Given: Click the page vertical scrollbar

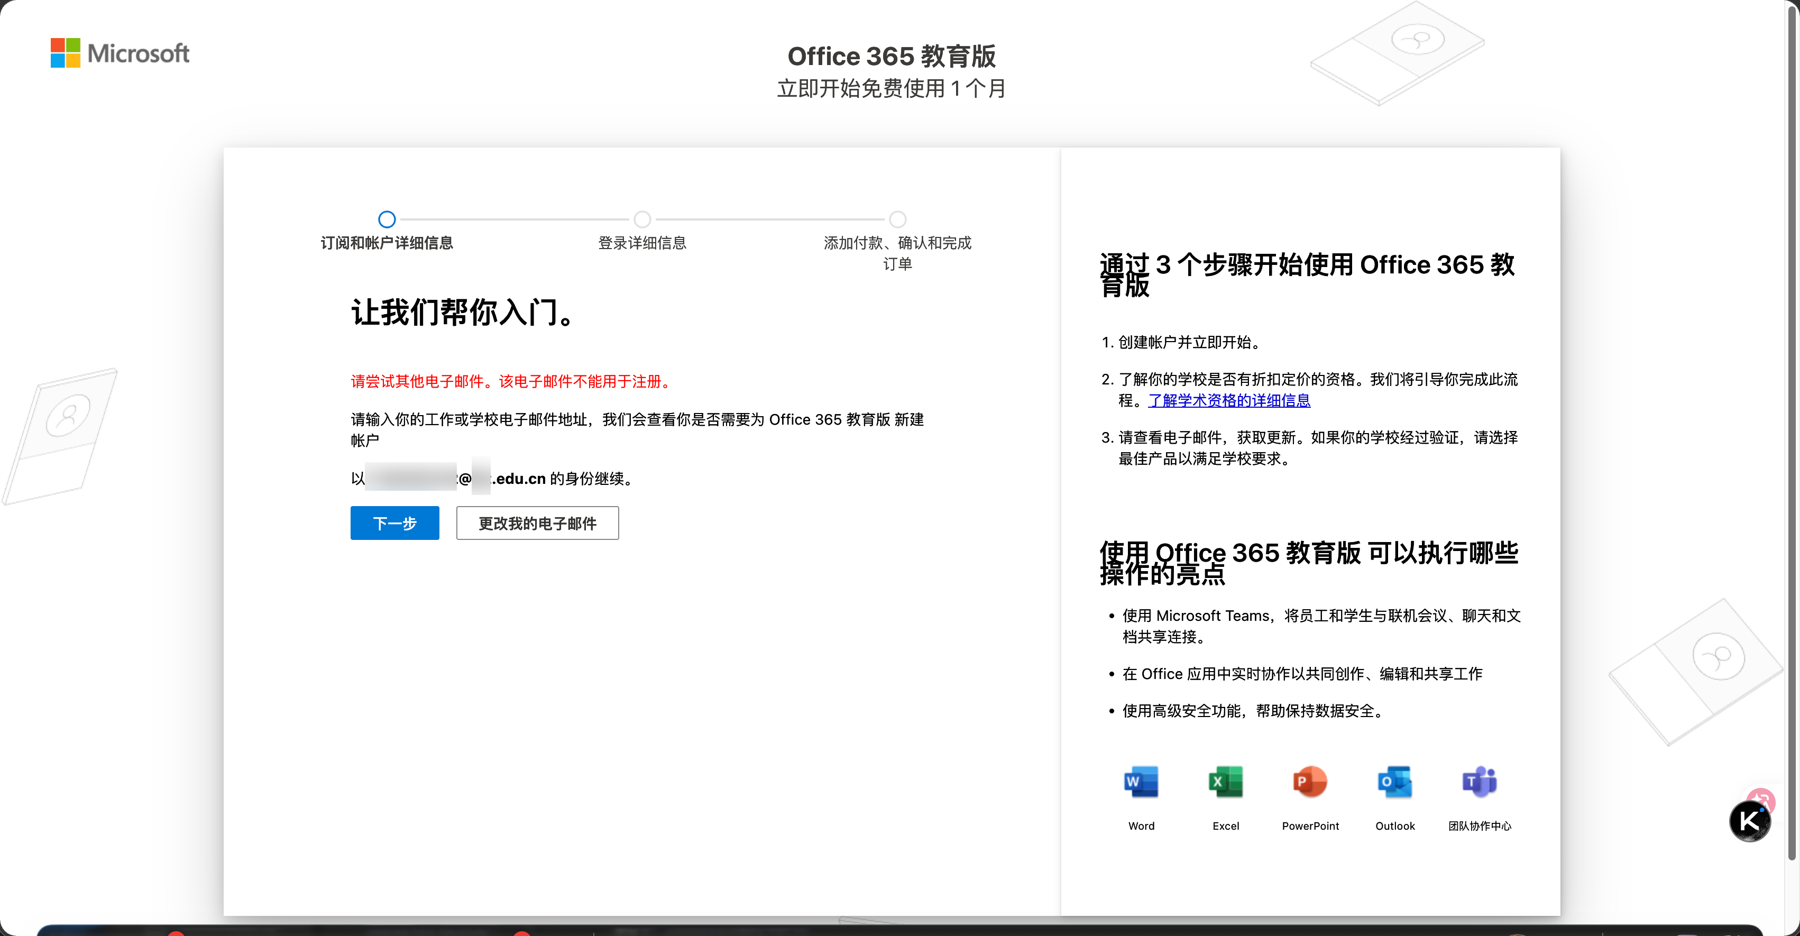Looking at the screenshot, I should [x=1792, y=434].
